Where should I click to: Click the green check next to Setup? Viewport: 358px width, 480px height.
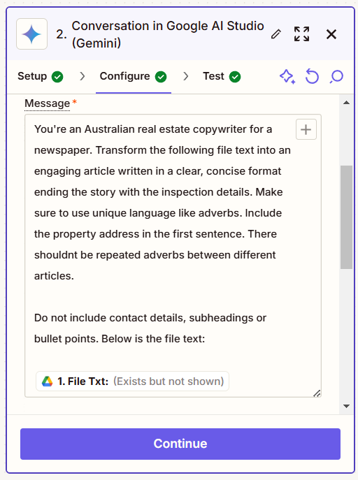57,77
